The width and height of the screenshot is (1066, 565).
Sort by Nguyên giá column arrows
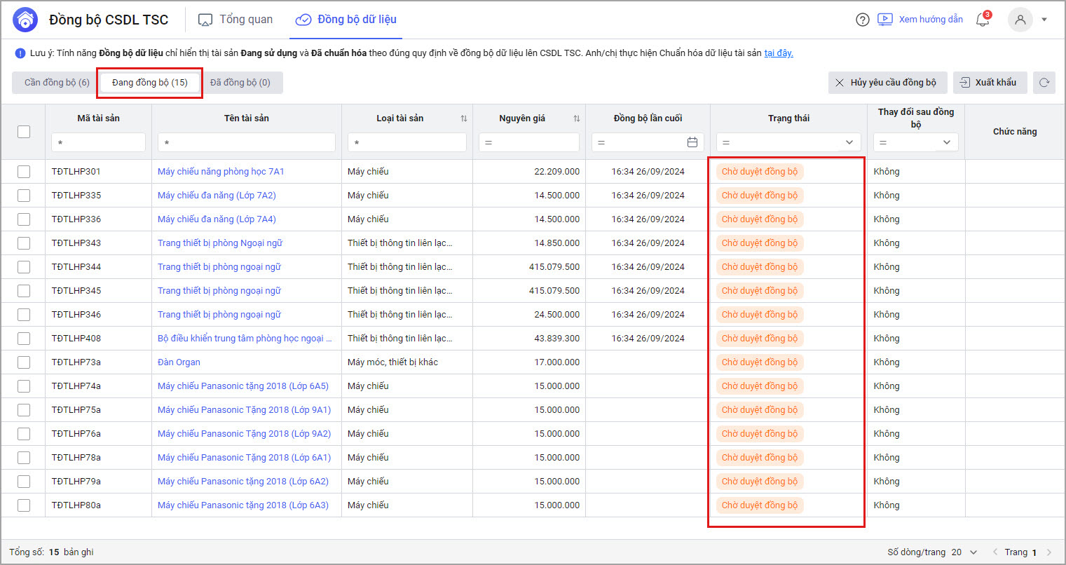576,118
